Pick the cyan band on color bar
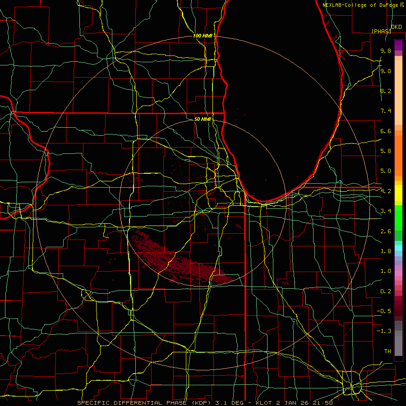Image resolution: width=406 pixels, height=406 pixels. tap(398, 248)
